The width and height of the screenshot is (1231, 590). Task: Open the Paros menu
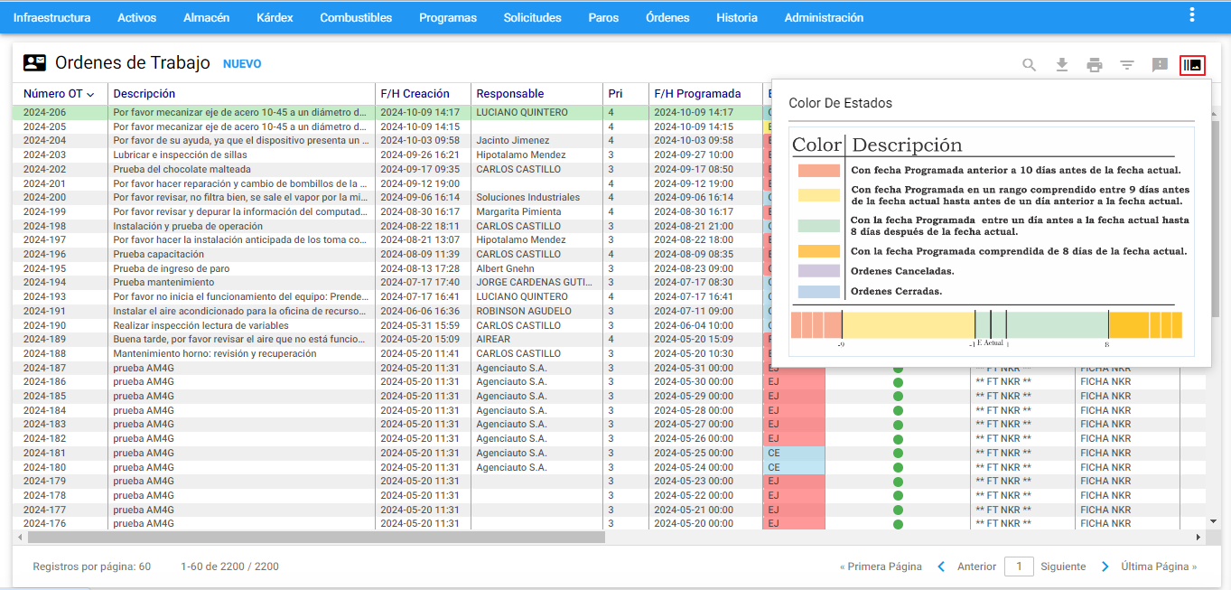click(603, 17)
